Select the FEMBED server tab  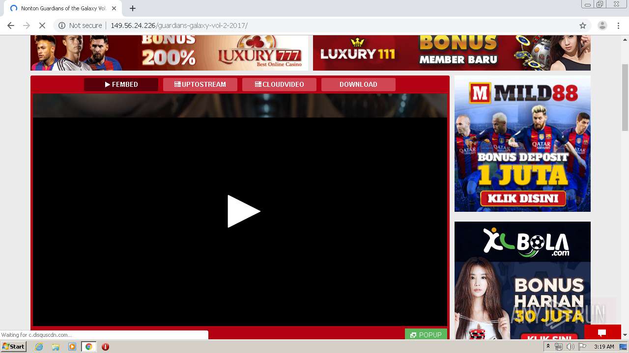click(x=121, y=84)
